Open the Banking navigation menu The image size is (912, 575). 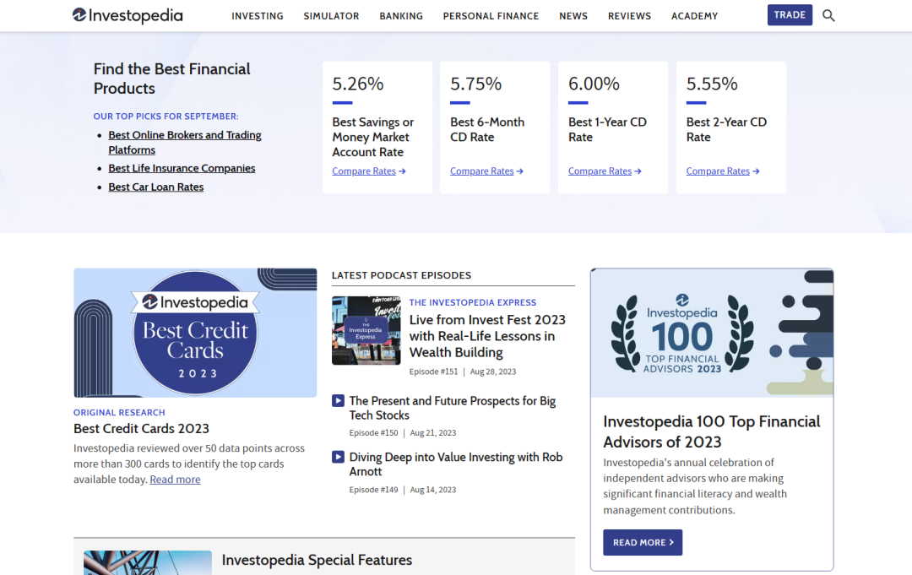pyautogui.click(x=401, y=16)
